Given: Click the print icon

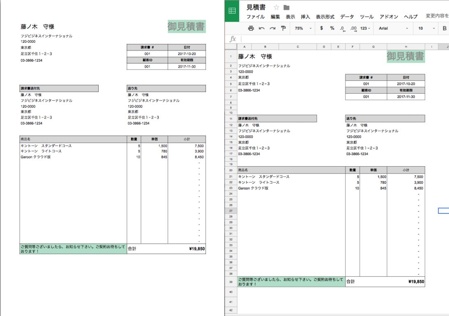Looking at the screenshot, I should tap(251, 28).
